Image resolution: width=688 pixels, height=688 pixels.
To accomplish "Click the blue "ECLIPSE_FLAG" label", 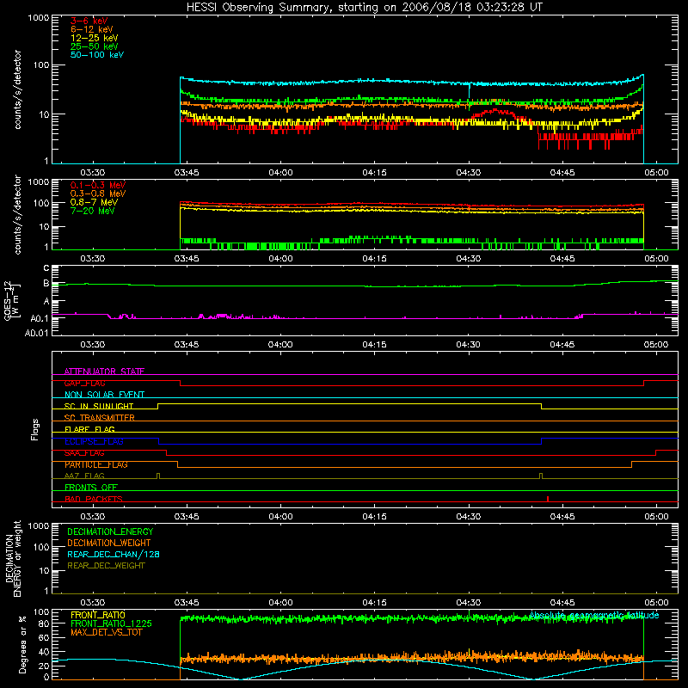I will coord(94,441).
